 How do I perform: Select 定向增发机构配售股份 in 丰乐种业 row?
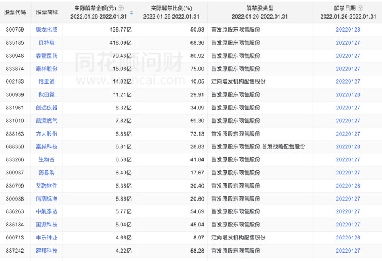coord(238,238)
